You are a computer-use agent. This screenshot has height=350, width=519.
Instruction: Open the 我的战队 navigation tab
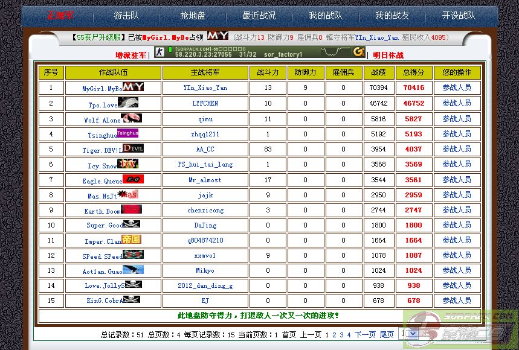[x=326, y=16]
